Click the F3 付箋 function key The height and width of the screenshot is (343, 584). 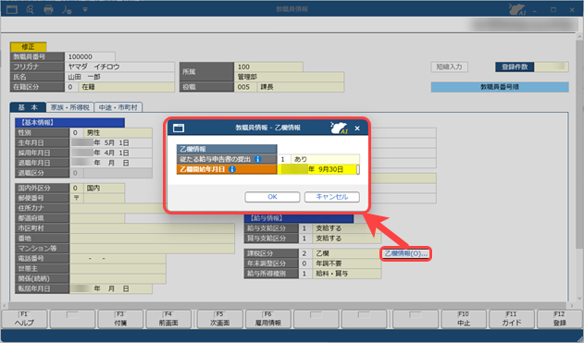[120, 319]
